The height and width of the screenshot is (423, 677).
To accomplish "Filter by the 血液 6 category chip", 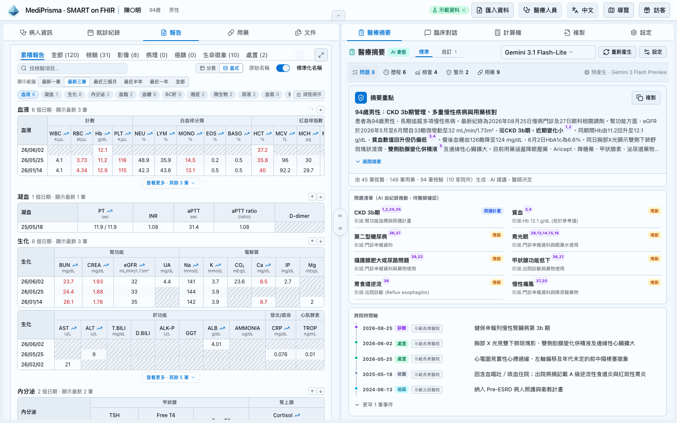I will click(28, 94).
